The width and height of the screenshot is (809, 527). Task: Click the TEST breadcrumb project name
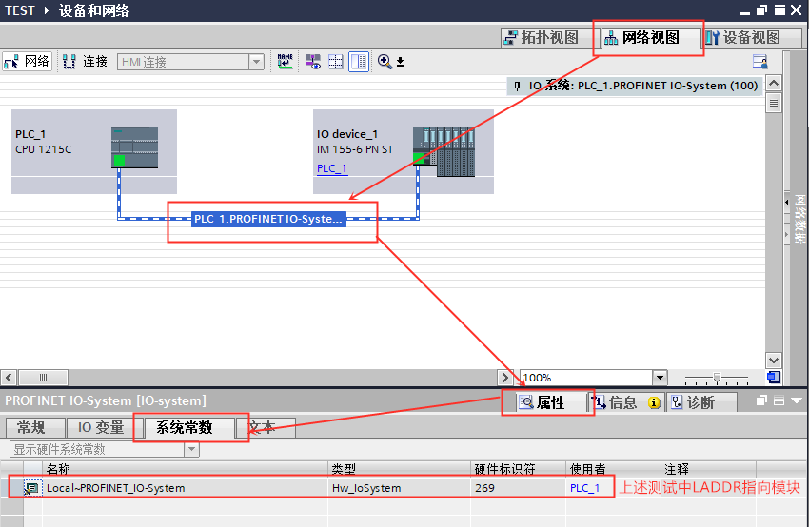coord(20,10)
